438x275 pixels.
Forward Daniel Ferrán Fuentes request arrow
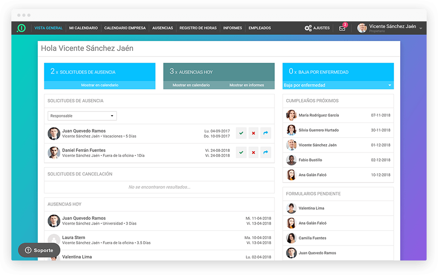coord(266,152)
